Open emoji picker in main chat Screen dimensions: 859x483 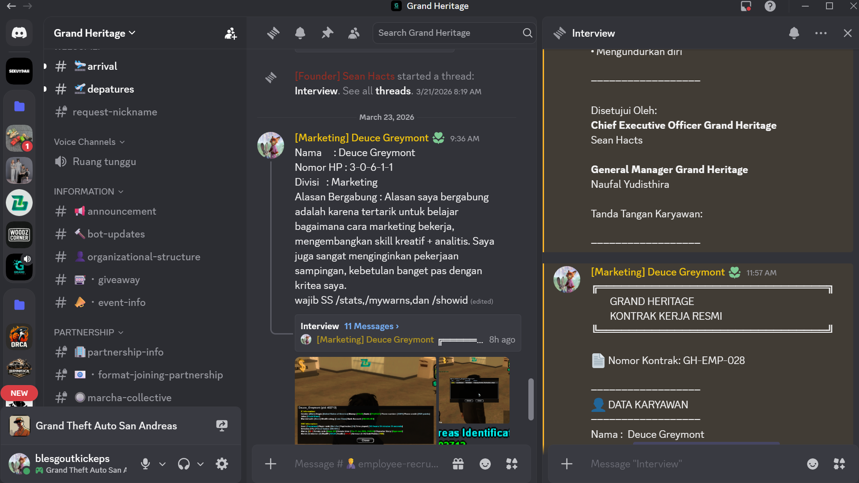pos(485,464)
